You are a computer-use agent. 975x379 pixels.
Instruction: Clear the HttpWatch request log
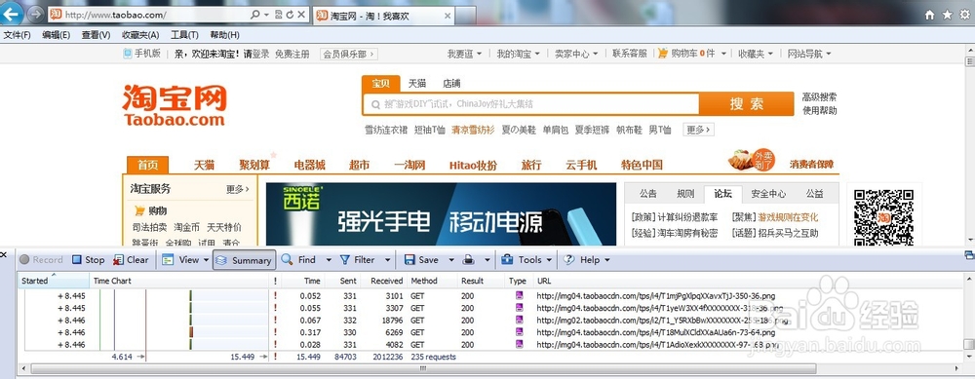[131, 260]
